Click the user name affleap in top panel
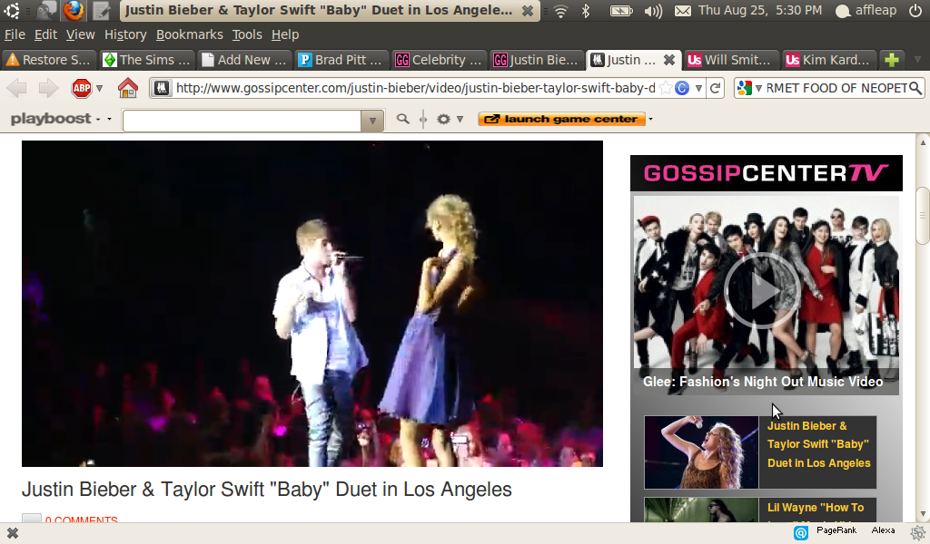930x544 pixels. click(x=876, y=10)
